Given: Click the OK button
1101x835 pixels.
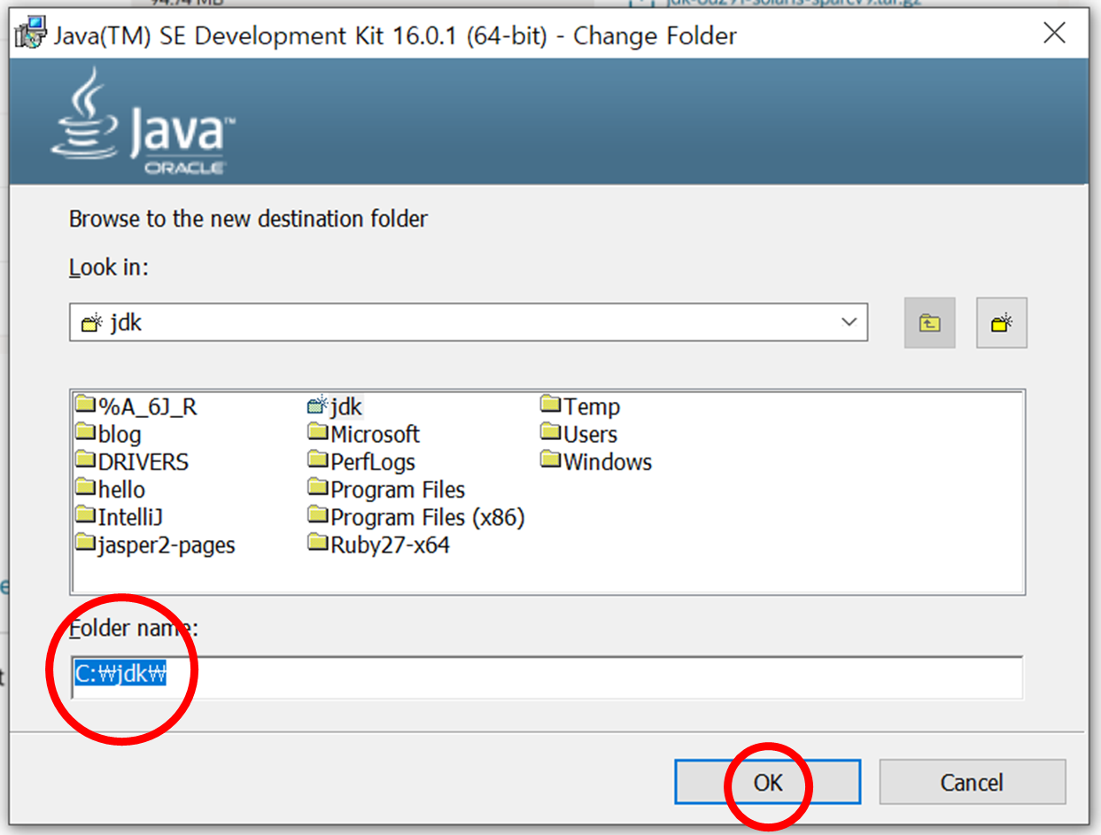Looking at the screenshot, I should tap(767, 783).
